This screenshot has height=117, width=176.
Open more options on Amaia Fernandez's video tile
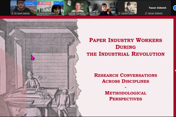(x=62, y=3)
